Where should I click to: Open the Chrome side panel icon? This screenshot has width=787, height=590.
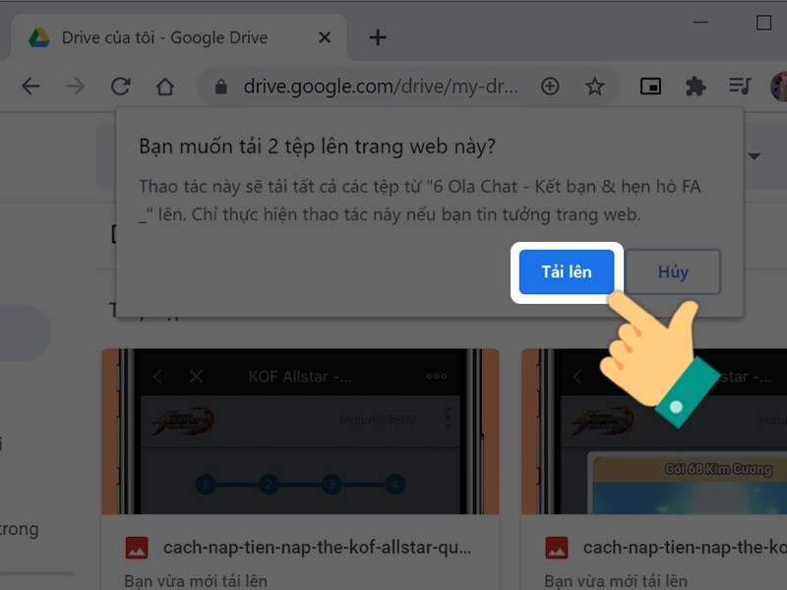[650, 87]
